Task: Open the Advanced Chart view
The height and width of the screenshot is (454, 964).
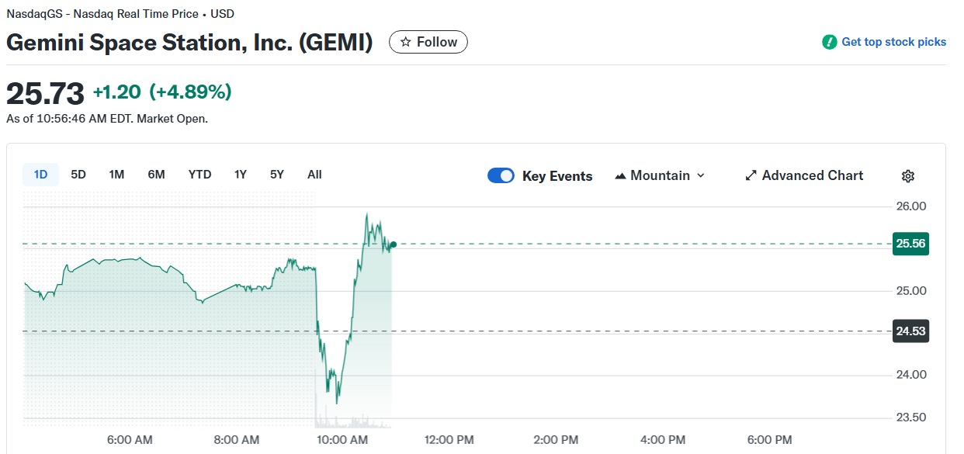Action: [812, 175]
